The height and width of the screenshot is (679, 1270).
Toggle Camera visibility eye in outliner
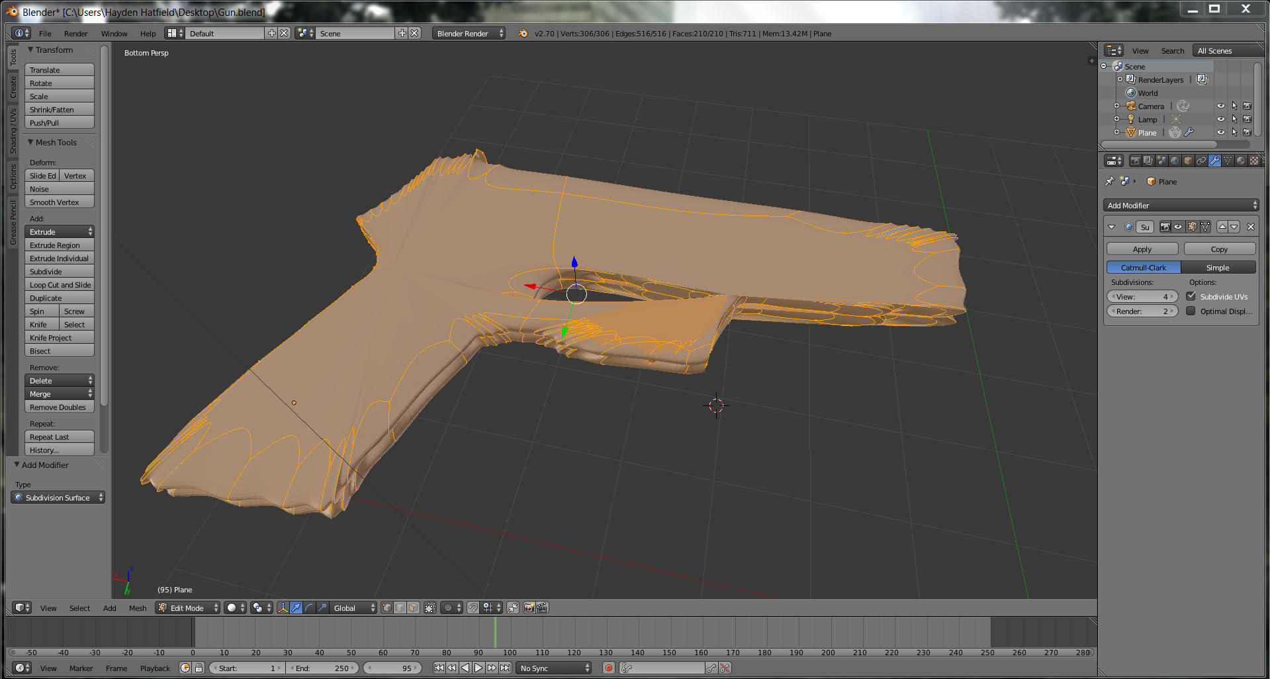pyautogui.click(x=1221, y=106)
